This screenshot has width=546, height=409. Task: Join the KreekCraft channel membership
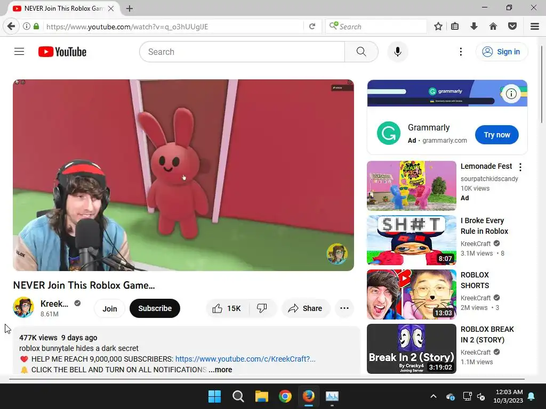pyautogui.click(x=110, y=308)
